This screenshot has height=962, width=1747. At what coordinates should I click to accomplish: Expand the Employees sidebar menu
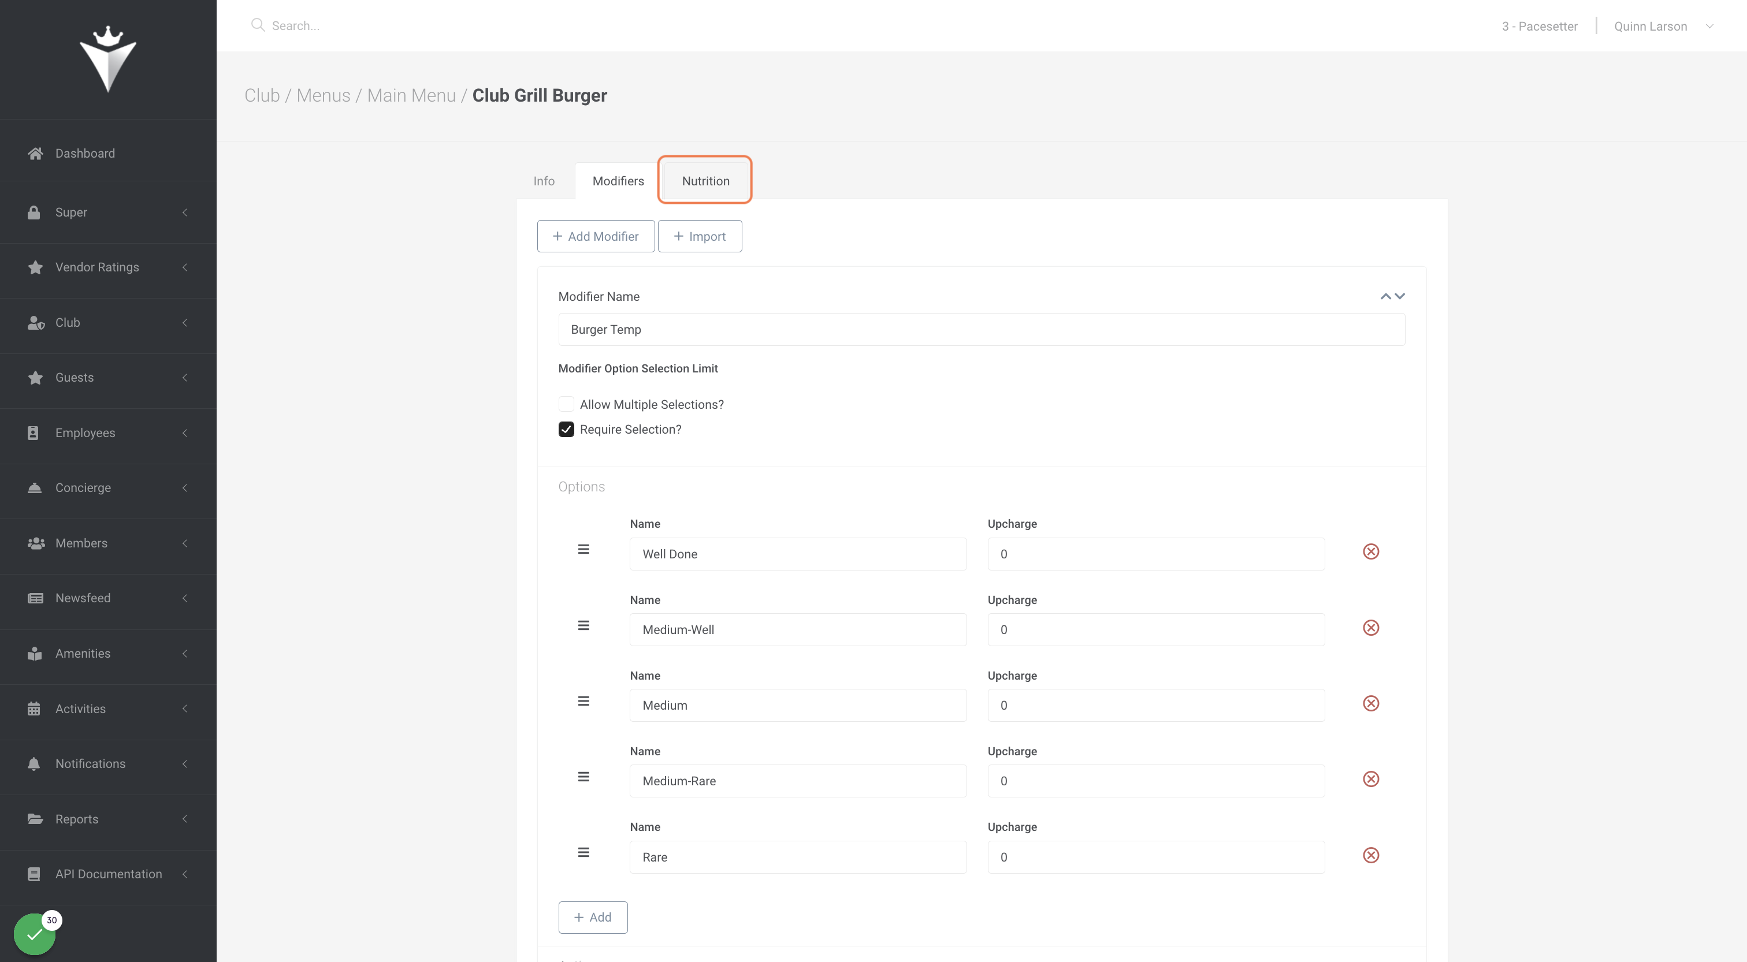pos(109,432)
